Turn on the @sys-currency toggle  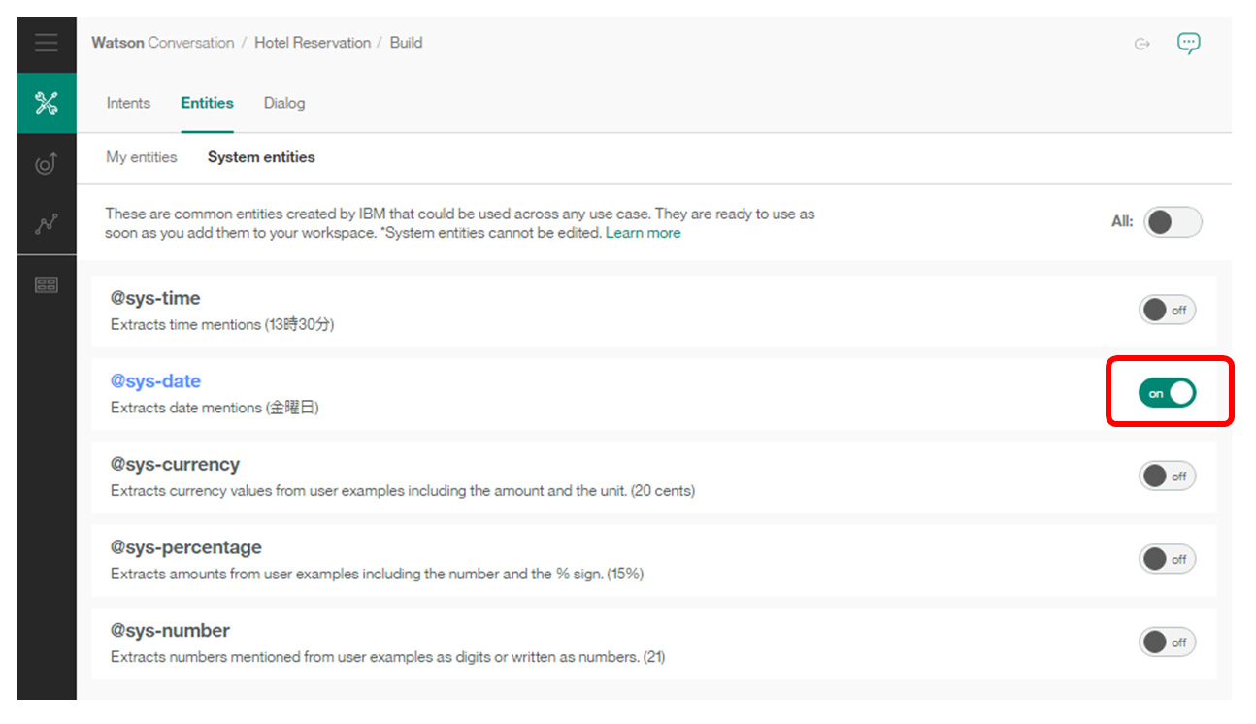[1167, 477]
